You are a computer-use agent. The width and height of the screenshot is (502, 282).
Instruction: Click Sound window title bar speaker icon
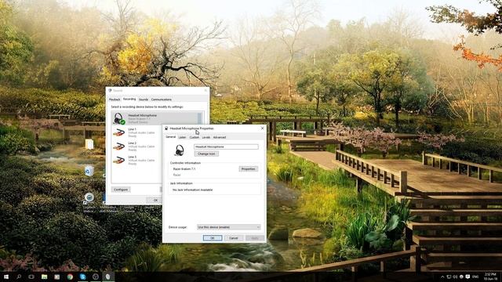[x=110, y=91]
